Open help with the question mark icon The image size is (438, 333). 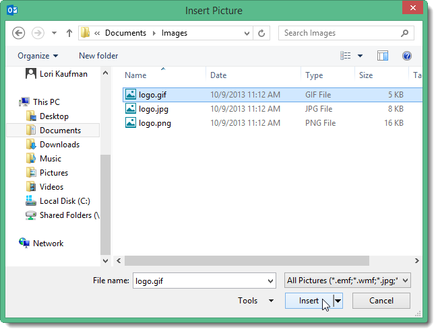pyautogui.click(x=407, y=56)
